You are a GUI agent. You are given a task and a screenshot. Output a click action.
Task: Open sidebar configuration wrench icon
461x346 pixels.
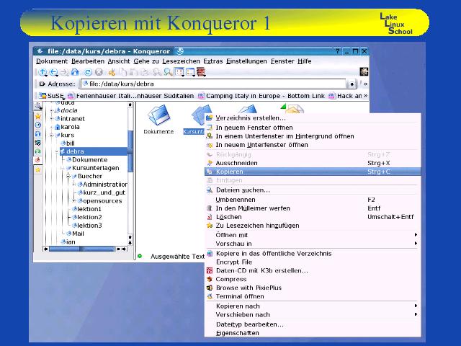[38, 106]
